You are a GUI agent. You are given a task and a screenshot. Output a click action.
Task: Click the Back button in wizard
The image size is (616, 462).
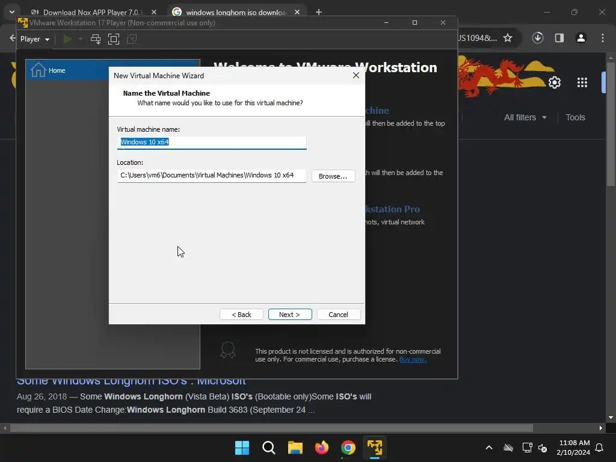241,314
